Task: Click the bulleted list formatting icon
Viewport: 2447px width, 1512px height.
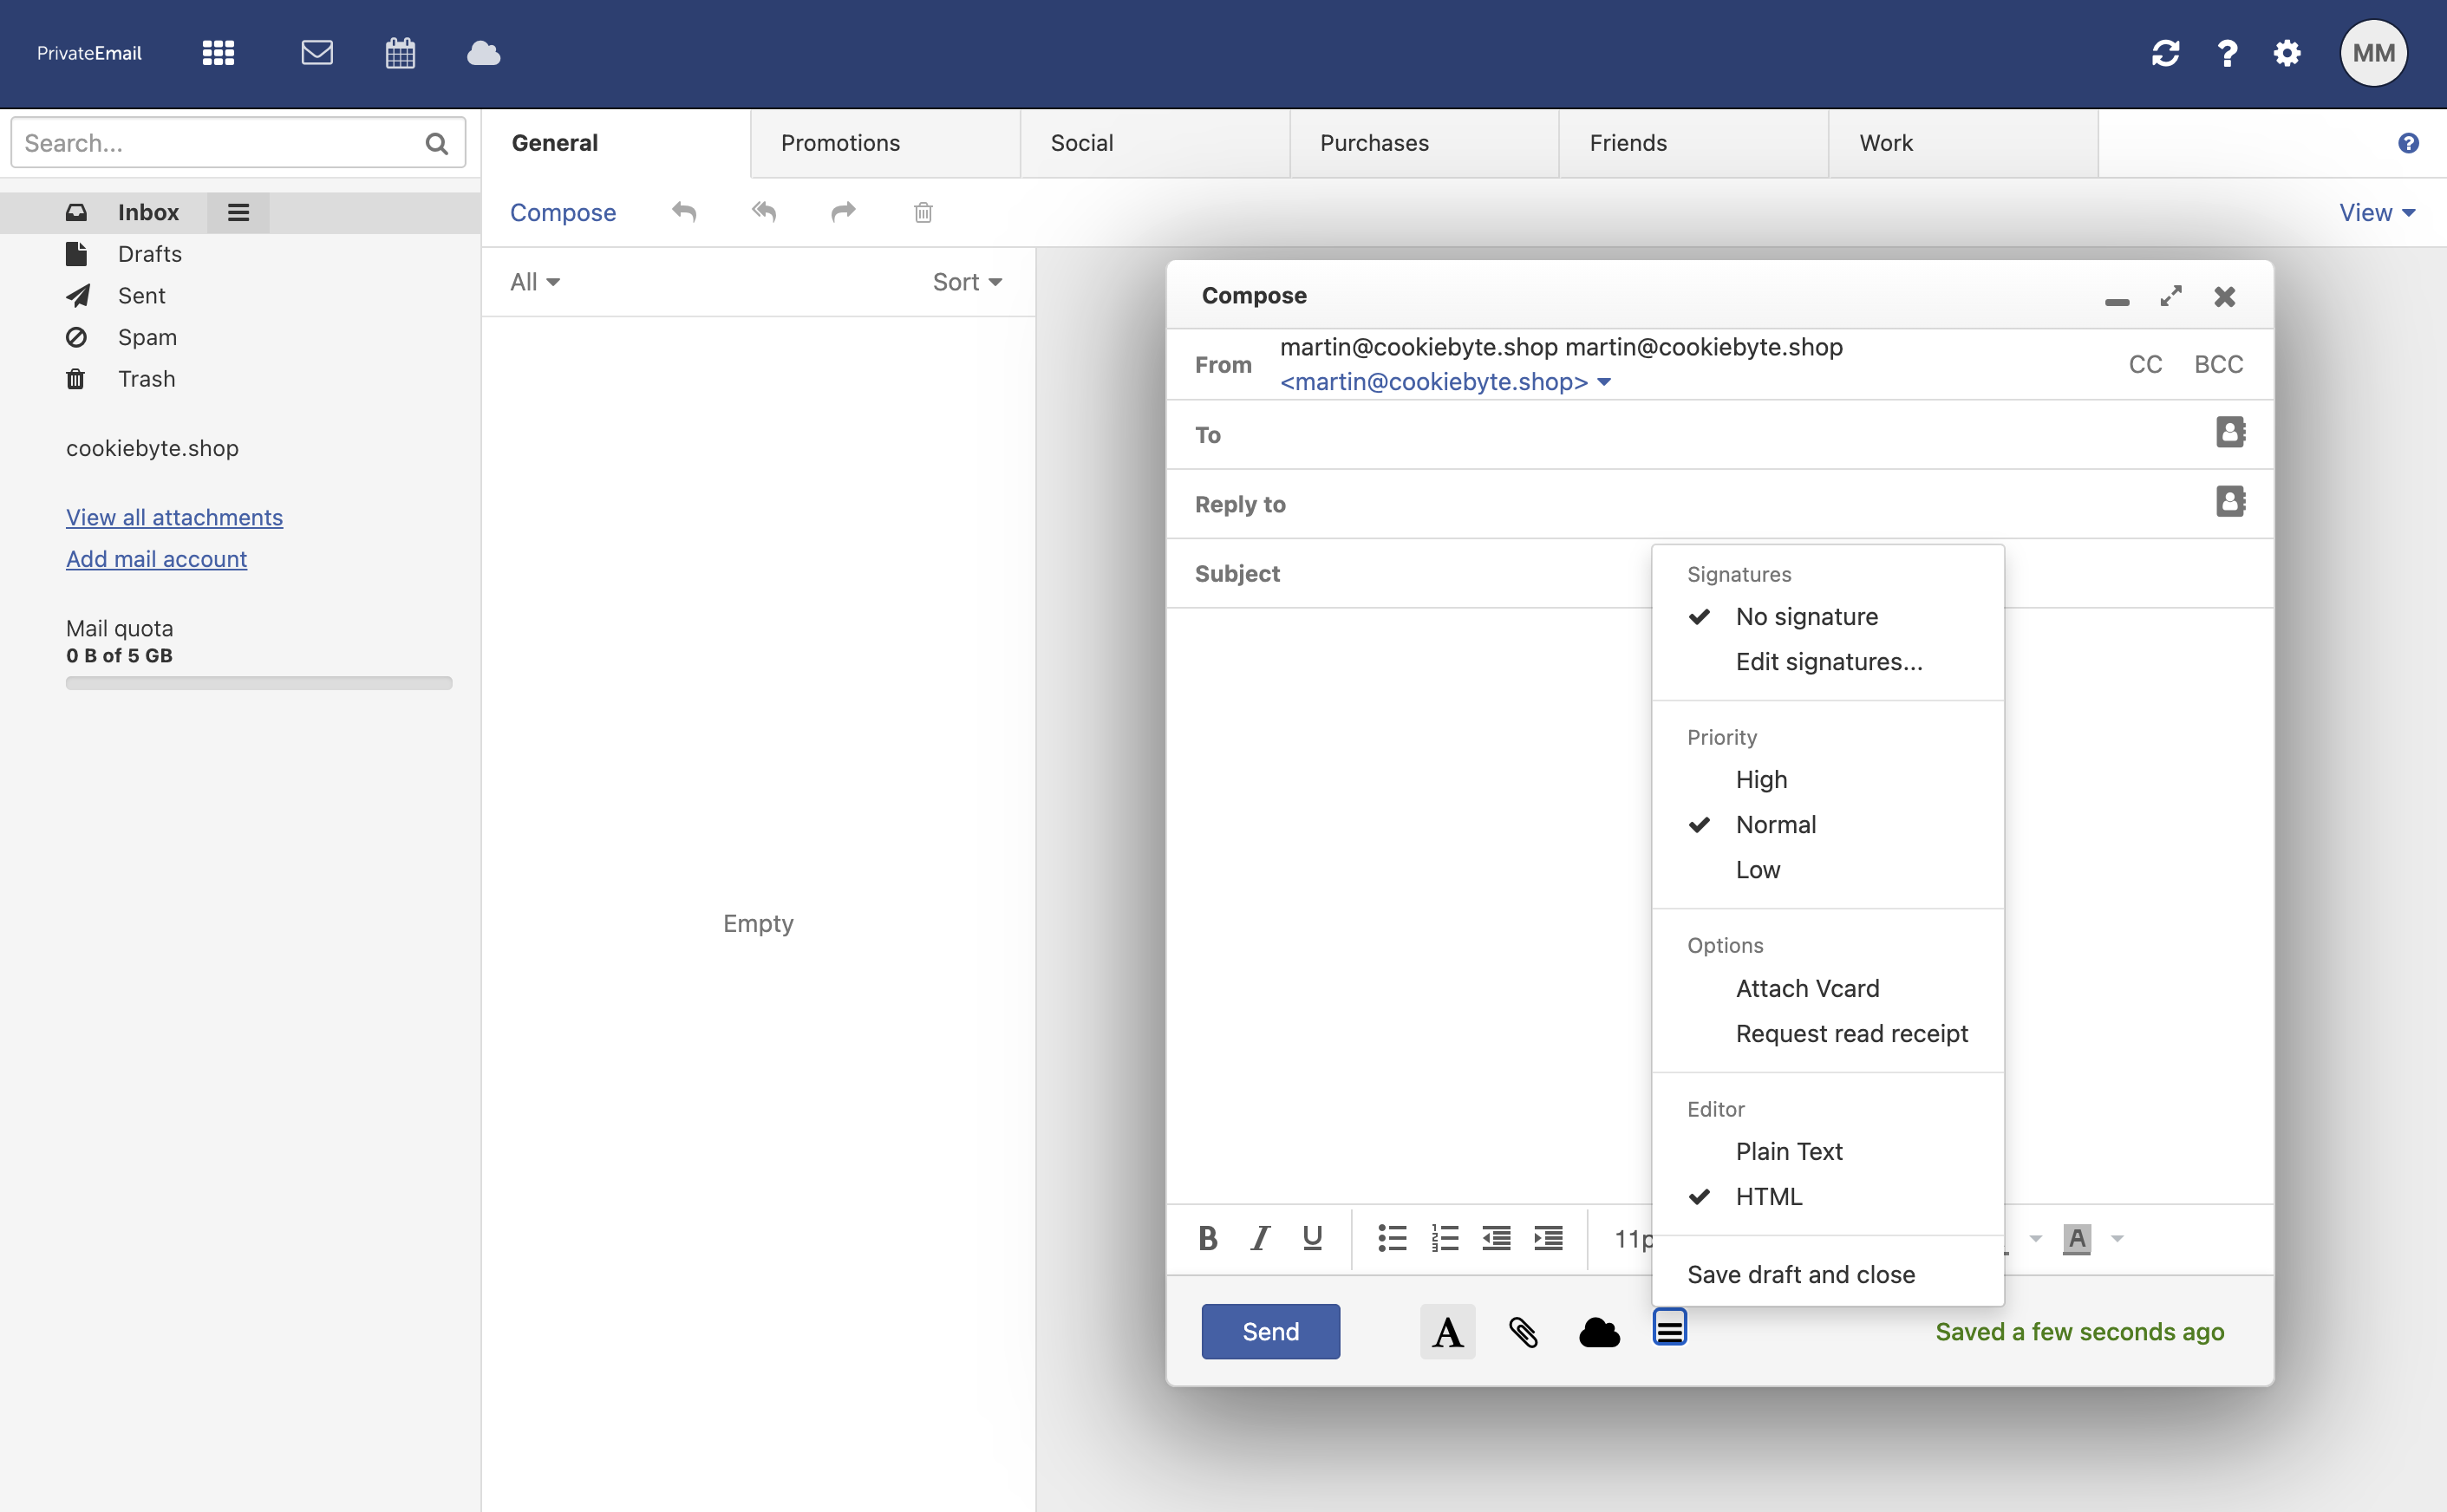Action: 1391,1238
